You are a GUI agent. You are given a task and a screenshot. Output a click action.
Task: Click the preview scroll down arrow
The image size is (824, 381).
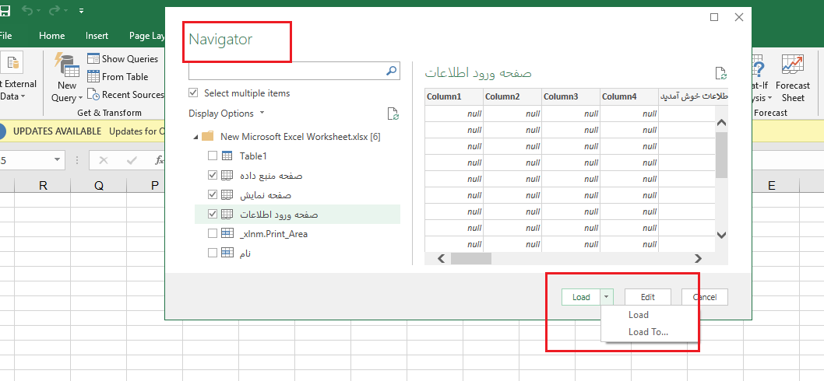click(x=721, y=235)
